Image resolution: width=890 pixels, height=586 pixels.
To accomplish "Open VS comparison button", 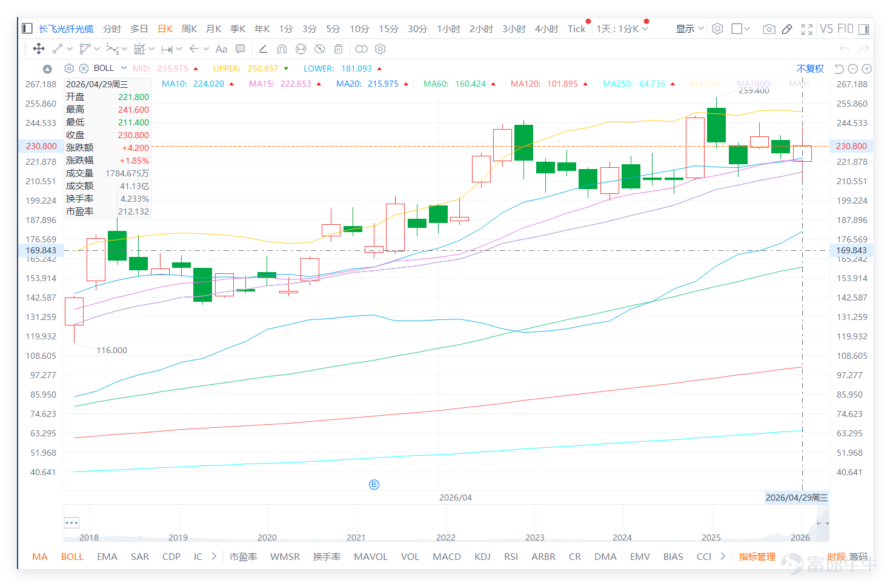I will [x=826, y=28].
